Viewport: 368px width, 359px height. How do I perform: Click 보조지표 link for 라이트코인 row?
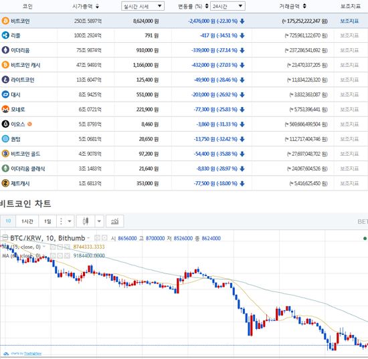[349, 80]
